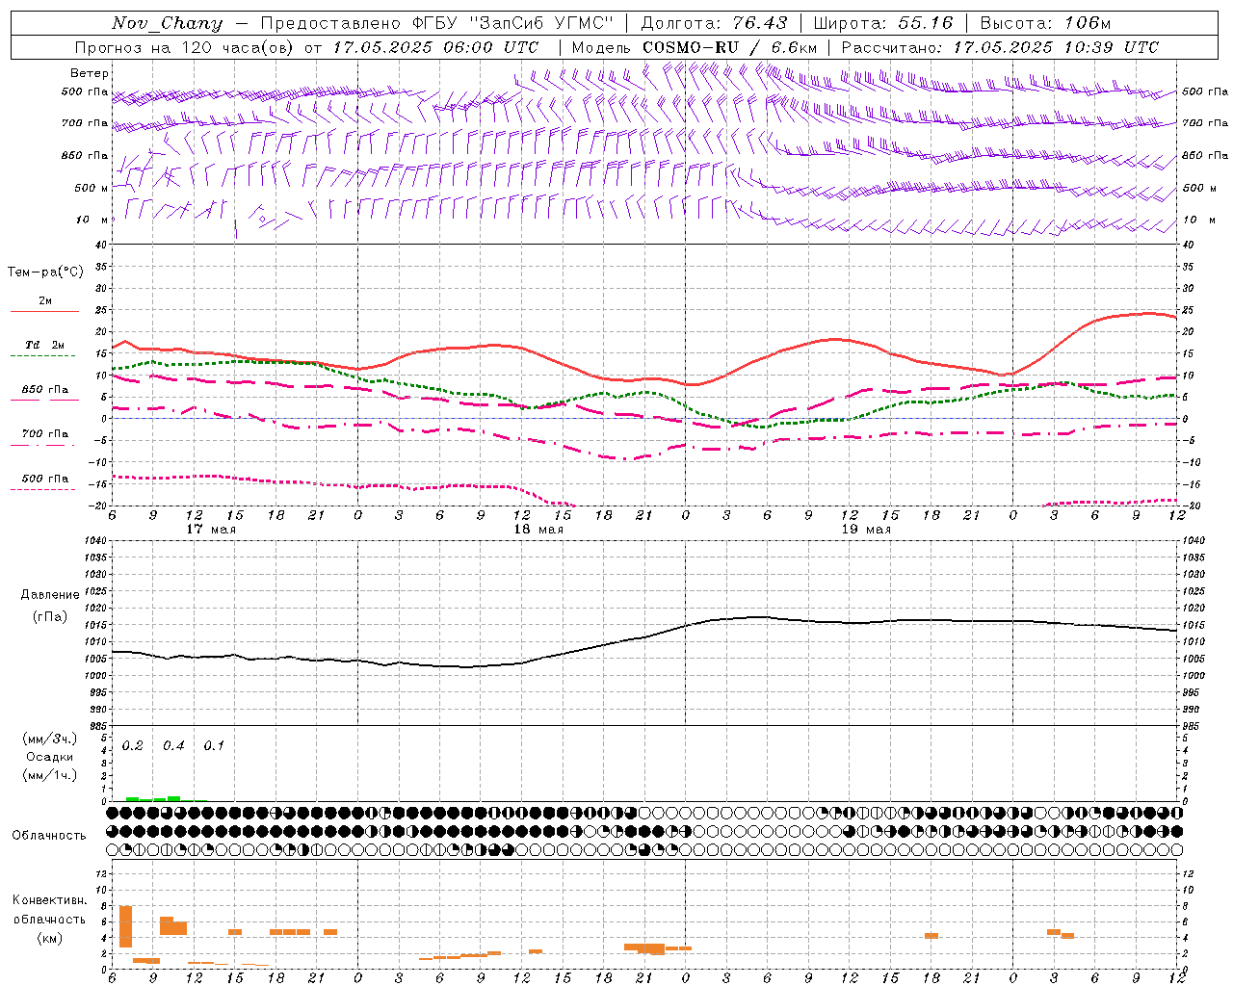This screenshot has height=986, width=1233.
Task: Click the precipitation amount '0.4'
Action: point(173,746)
